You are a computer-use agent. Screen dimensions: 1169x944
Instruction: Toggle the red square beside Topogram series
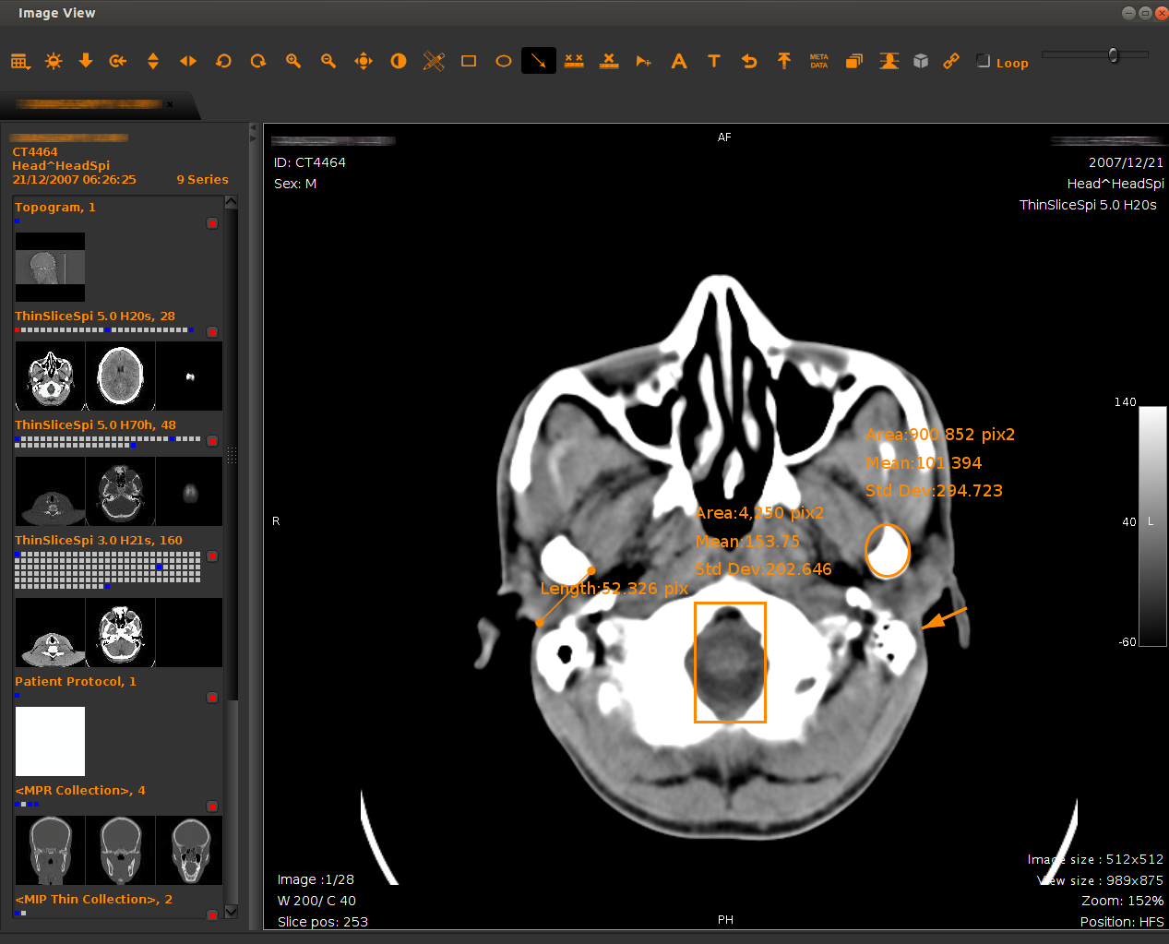click(212, 223)
